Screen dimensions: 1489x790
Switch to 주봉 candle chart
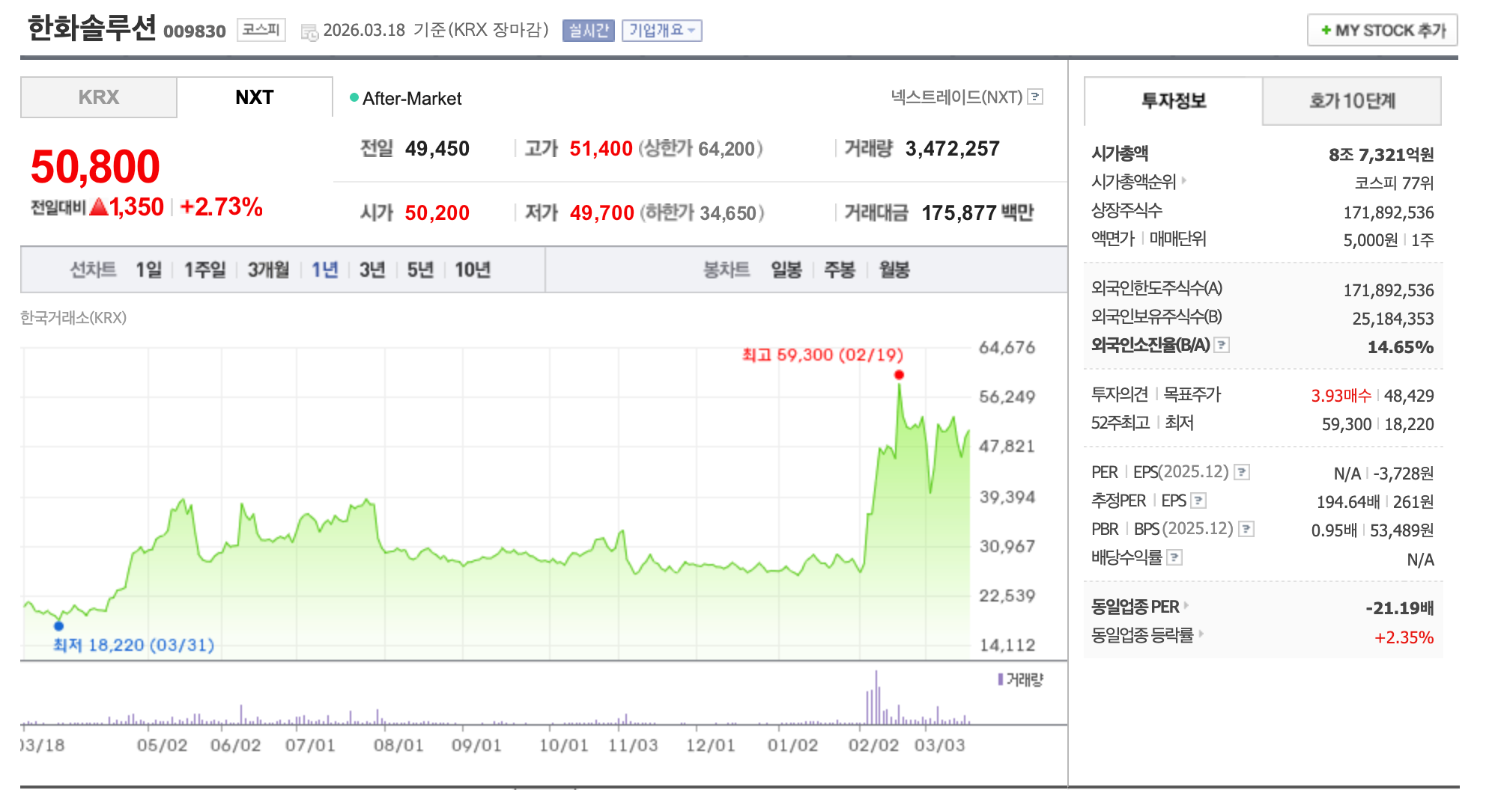click(840, 269)
